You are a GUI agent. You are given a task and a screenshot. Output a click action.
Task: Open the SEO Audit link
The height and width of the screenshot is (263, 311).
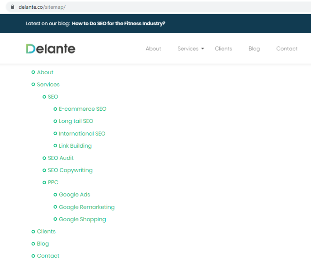click(61, 158)
